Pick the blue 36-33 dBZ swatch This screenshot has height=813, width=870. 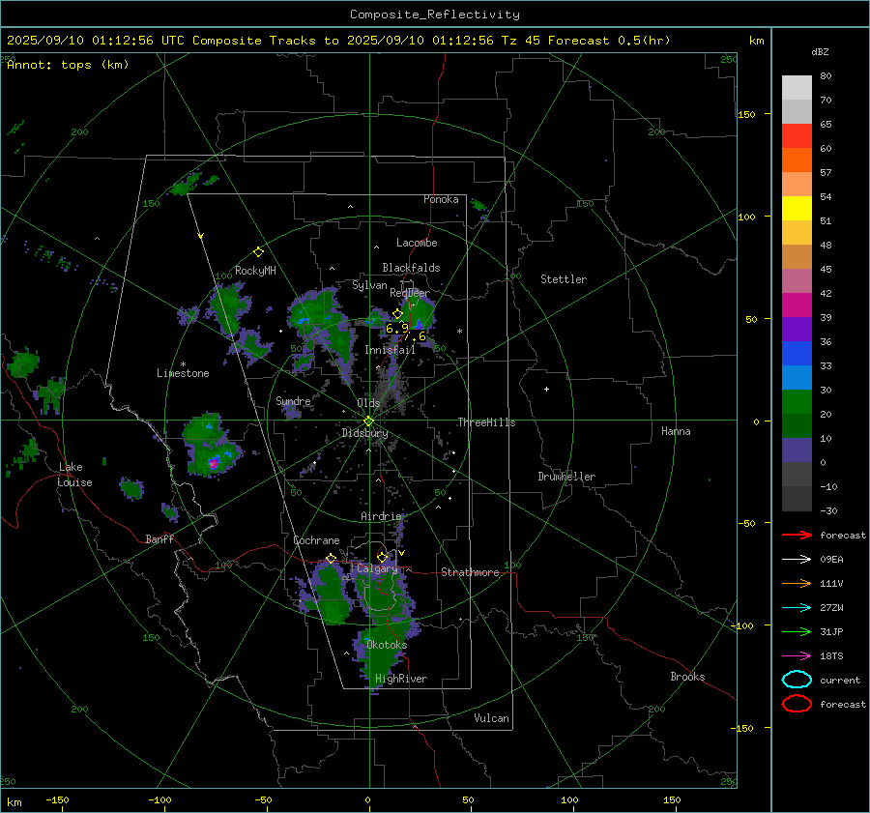[797, 353]
